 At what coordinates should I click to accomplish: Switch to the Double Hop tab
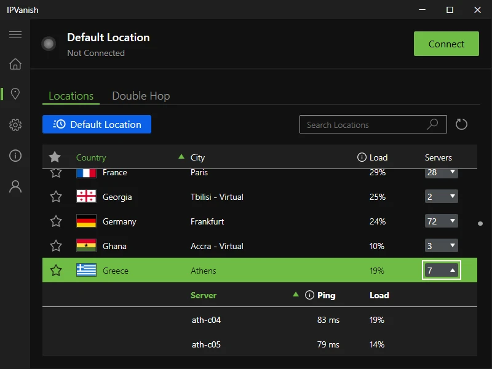coord(141,96)
